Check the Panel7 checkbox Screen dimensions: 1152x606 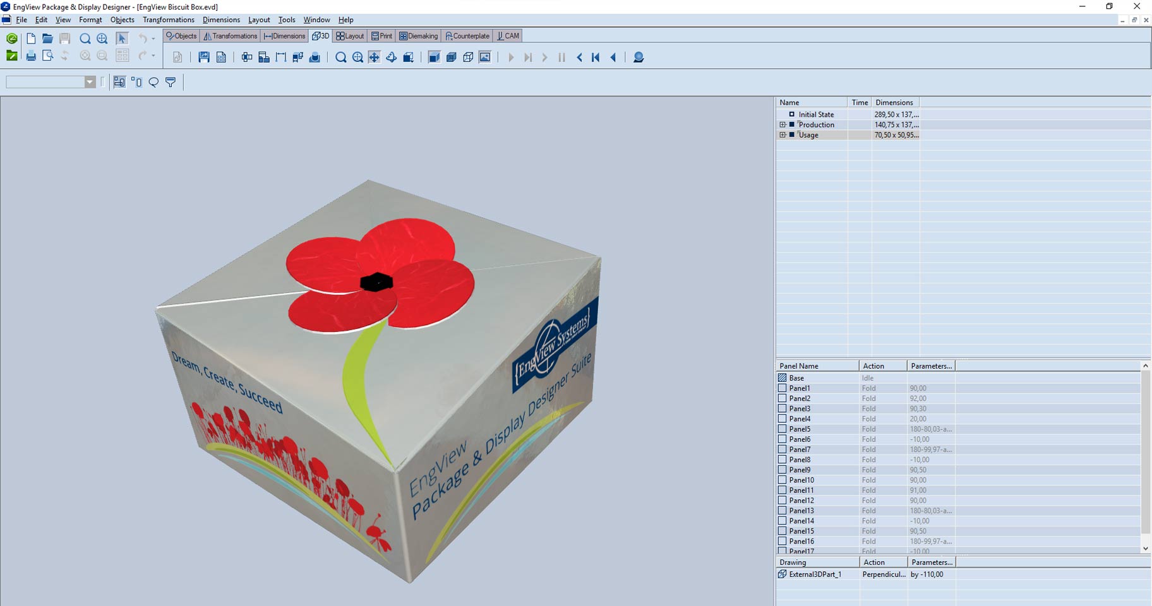pos(782,449)
